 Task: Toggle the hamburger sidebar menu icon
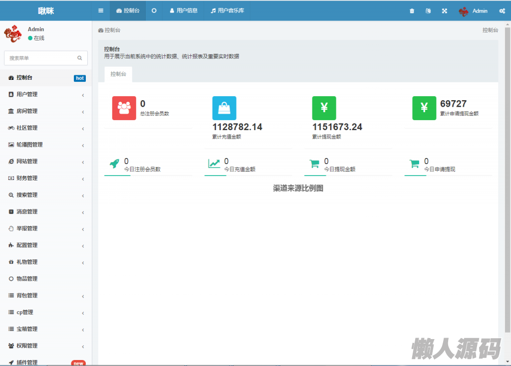(x=101, y=10)
